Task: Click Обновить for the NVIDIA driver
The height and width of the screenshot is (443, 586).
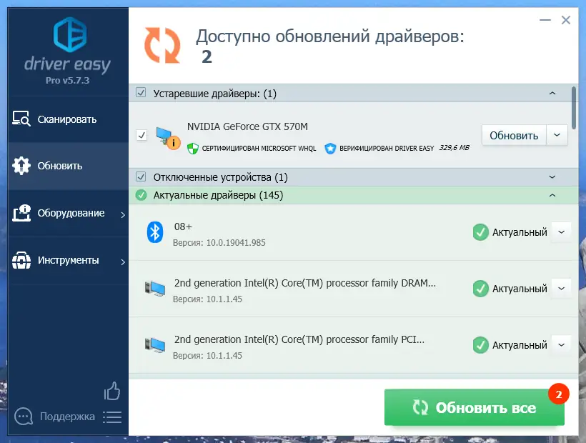Action: [x=513, y=134]
